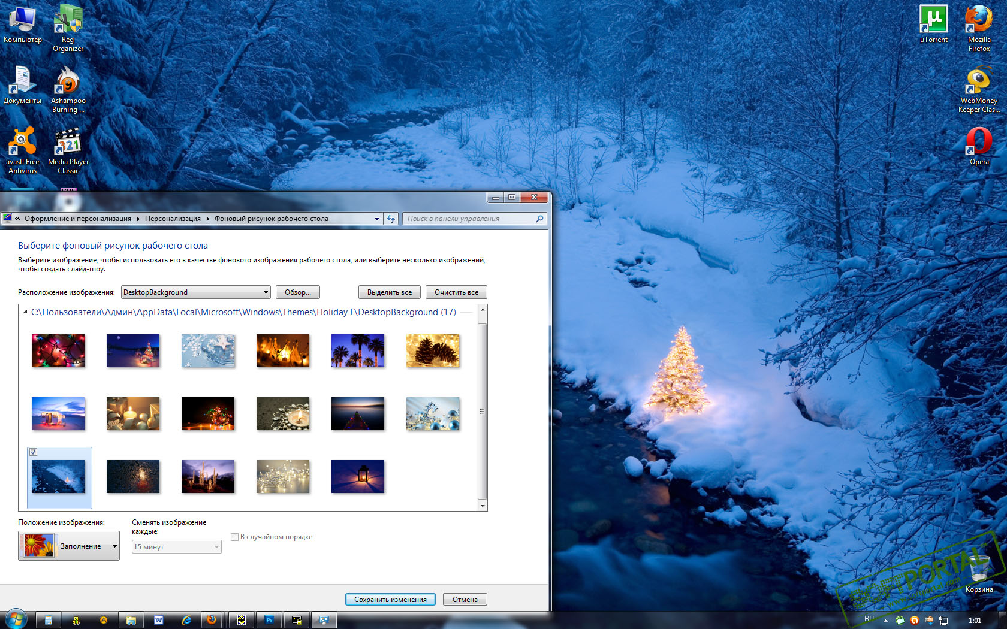This screenshot has width=1007, height=629.
Task: Open the Заполнение picture position dropdown
Action: click(x=69, y=546)
